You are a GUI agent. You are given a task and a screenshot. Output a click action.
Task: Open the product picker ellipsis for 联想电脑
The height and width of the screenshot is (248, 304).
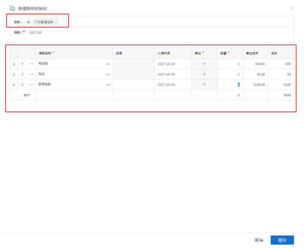point(108,85)
